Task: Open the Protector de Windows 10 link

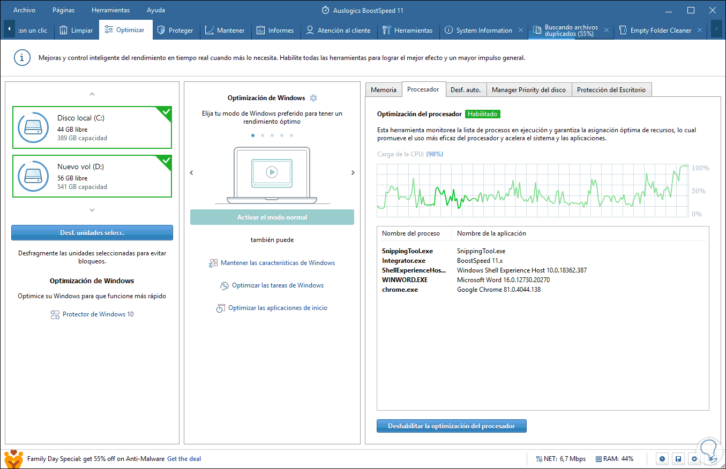Action: click(x=98, y=314)
